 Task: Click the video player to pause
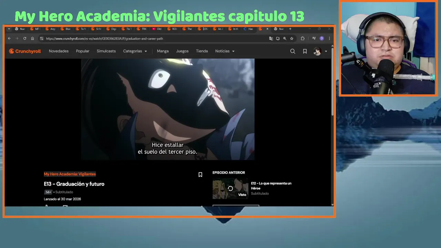[168, 109]
